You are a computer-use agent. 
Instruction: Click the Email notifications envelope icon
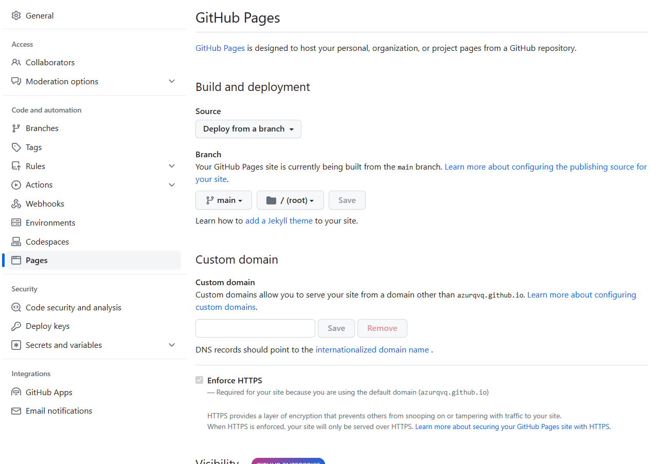[x=16, y=411]
